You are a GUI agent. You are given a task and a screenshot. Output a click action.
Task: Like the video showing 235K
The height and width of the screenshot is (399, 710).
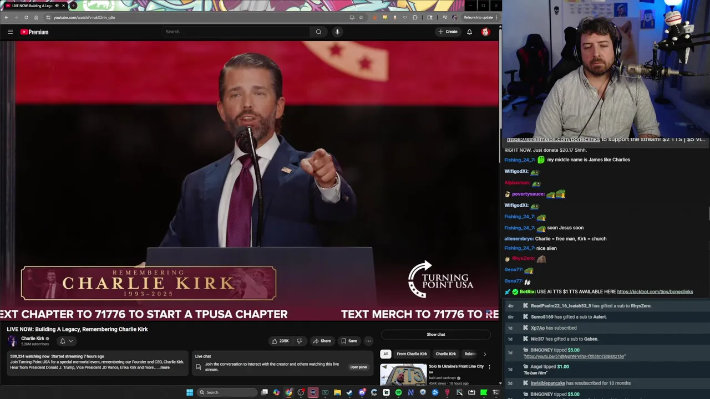click(x=280, y=341)
